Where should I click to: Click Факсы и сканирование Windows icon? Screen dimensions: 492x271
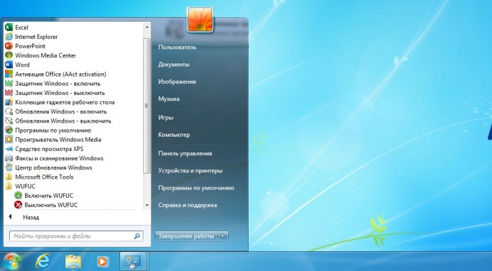pyautogui.click(x=9, y=158)
